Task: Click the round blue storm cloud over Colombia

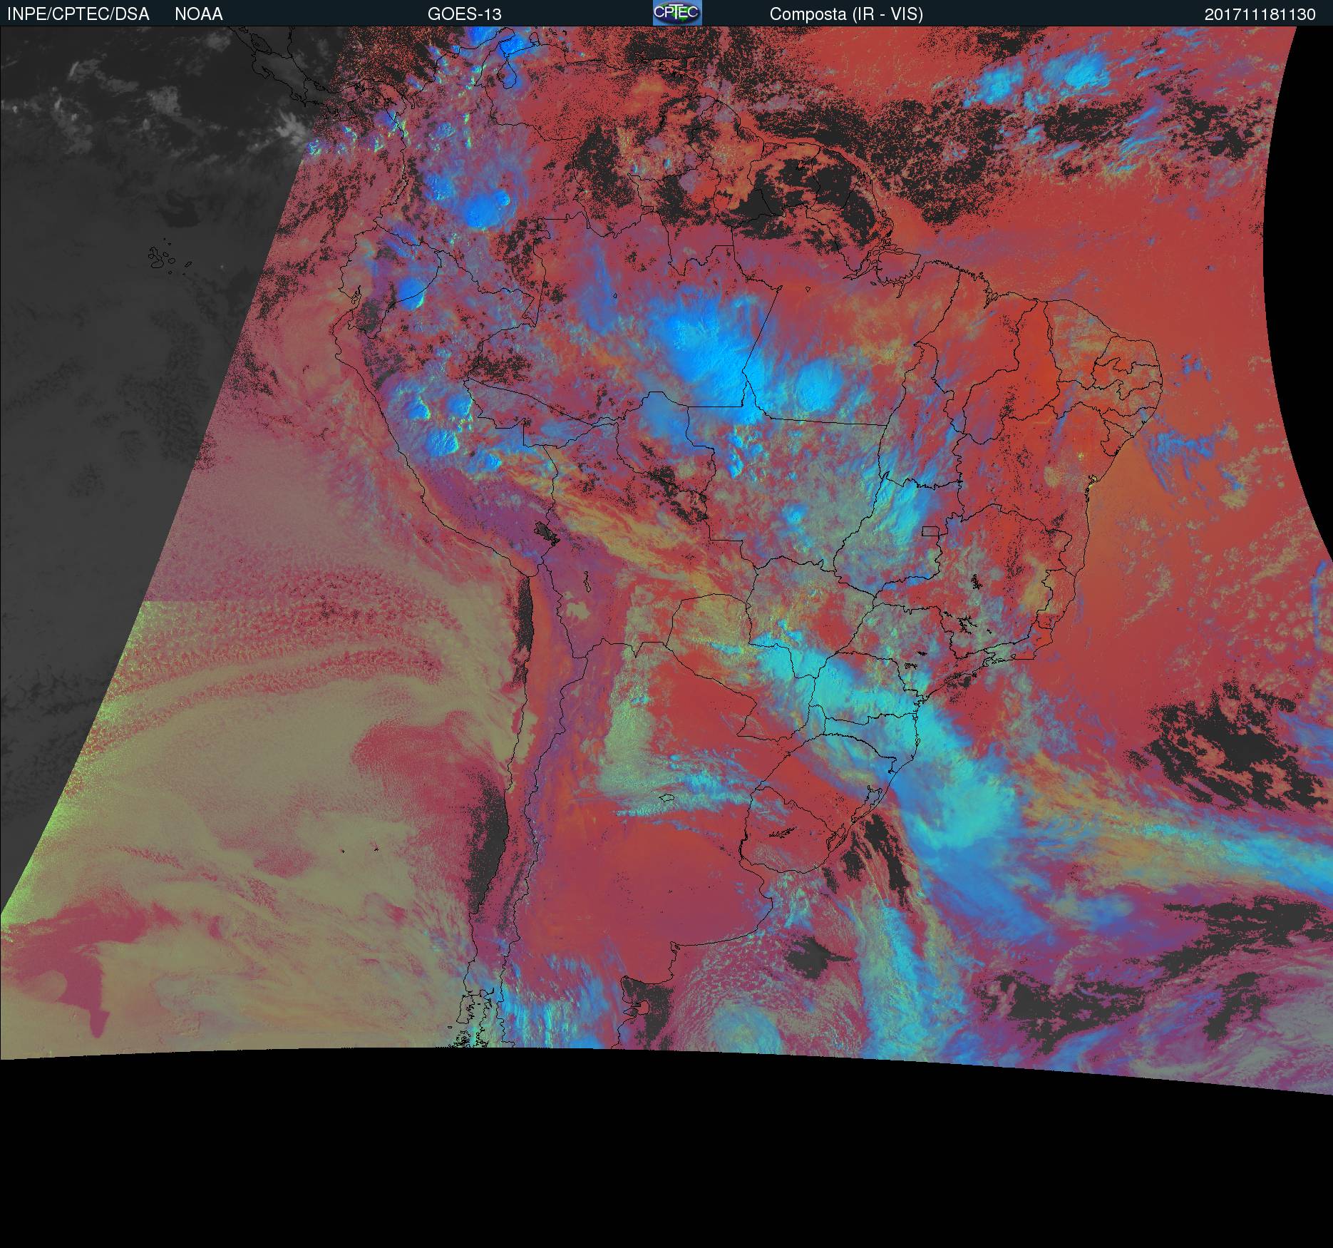Action: [x=488, y=208]
